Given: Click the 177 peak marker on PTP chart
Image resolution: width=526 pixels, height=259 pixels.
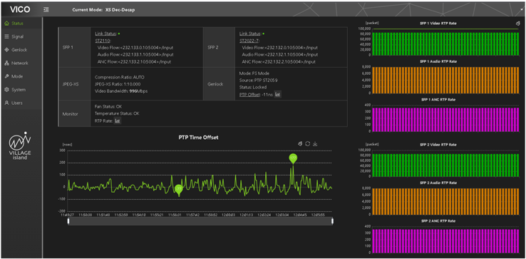Looking at the screenshot, I should [293, 158].
